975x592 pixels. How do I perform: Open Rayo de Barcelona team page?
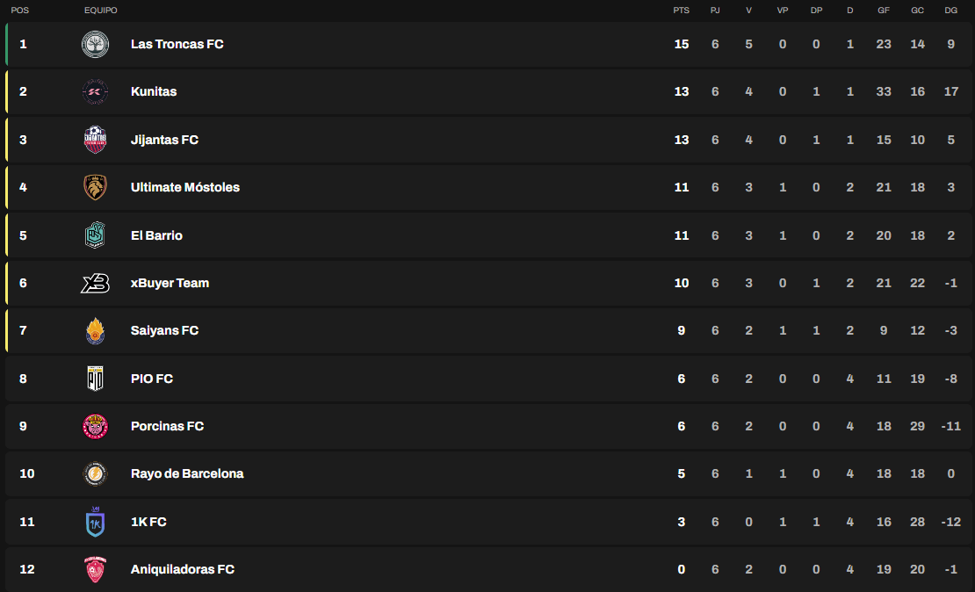pos(187,473)
